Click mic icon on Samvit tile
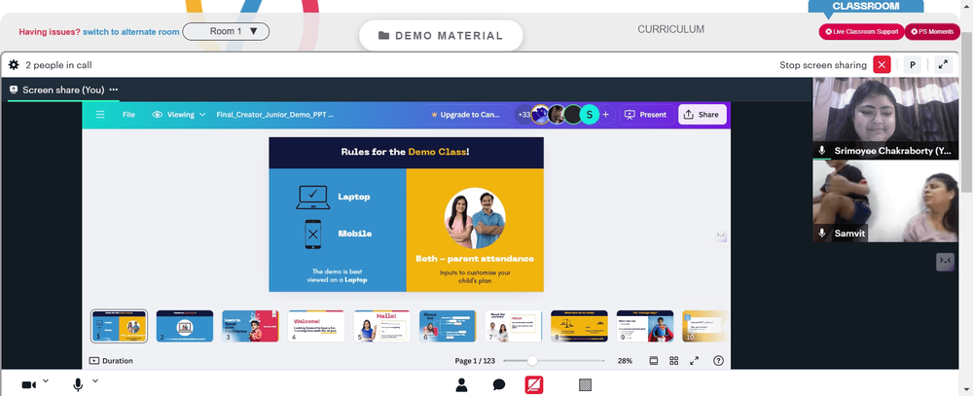 [x=822, y=233]
